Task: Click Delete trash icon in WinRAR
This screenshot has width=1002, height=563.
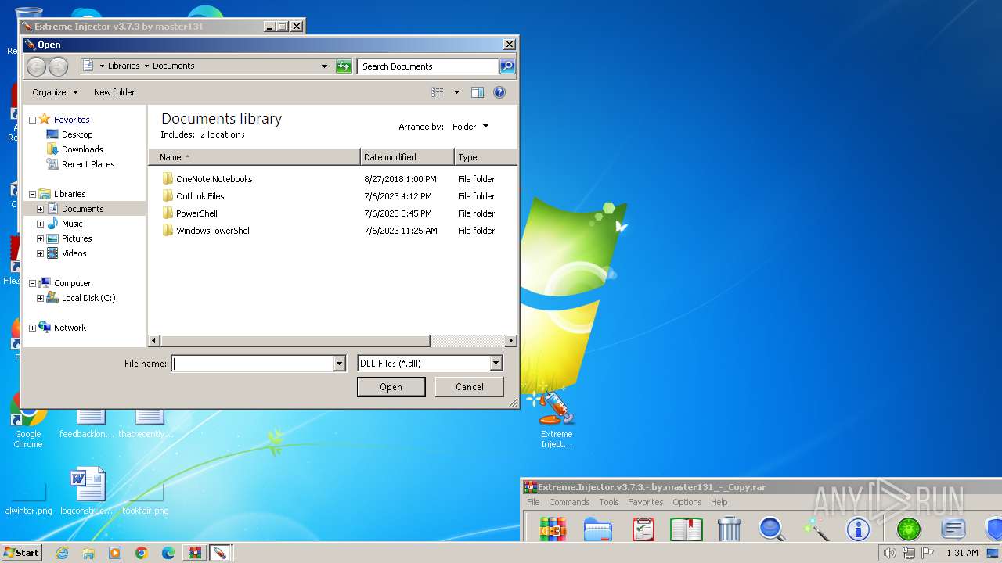Action: [729, 529]
